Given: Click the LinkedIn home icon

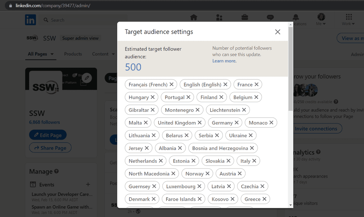Looking at the screenshot, I should (x=193, y=17).
